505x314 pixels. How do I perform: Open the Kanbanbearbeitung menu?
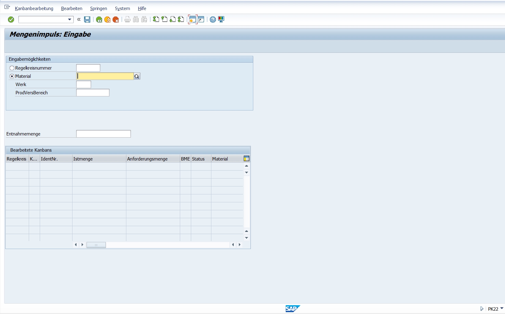coord(34,9)
